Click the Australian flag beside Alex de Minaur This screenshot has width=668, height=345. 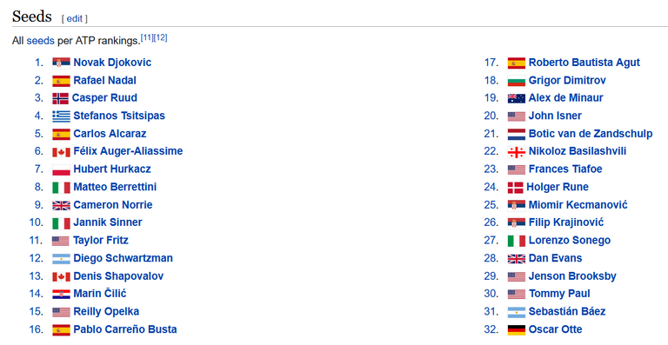(x=517, y=99)
